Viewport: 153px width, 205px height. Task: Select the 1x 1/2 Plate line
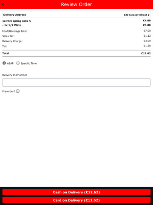tap(76, 25)
